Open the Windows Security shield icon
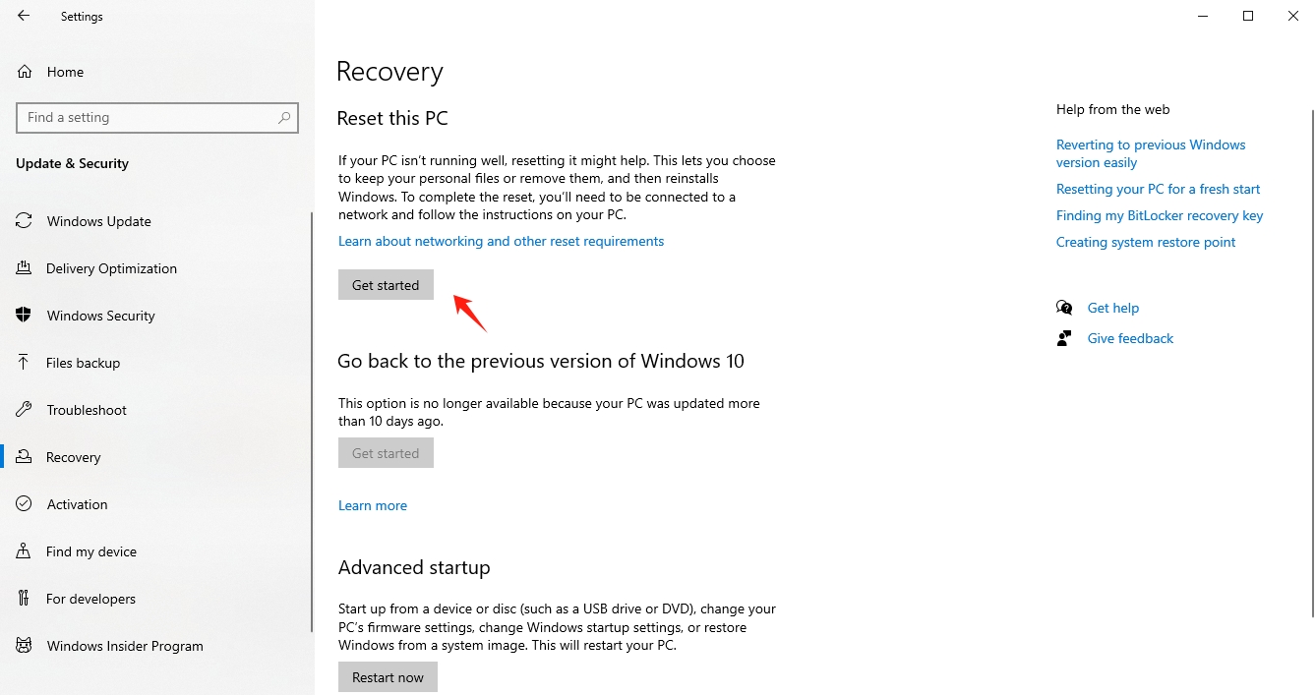 pos(25,316)
